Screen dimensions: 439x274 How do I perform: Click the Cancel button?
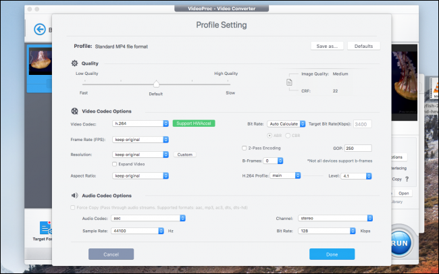tap(111, 254)
